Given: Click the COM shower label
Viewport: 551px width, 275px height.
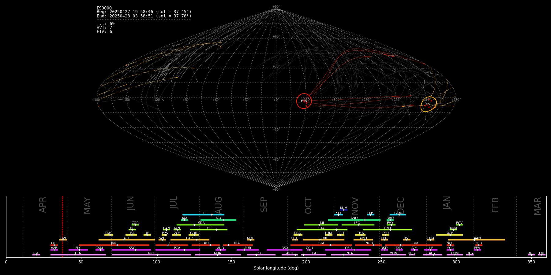Looking at the screenshot, I should coord(414,243).
